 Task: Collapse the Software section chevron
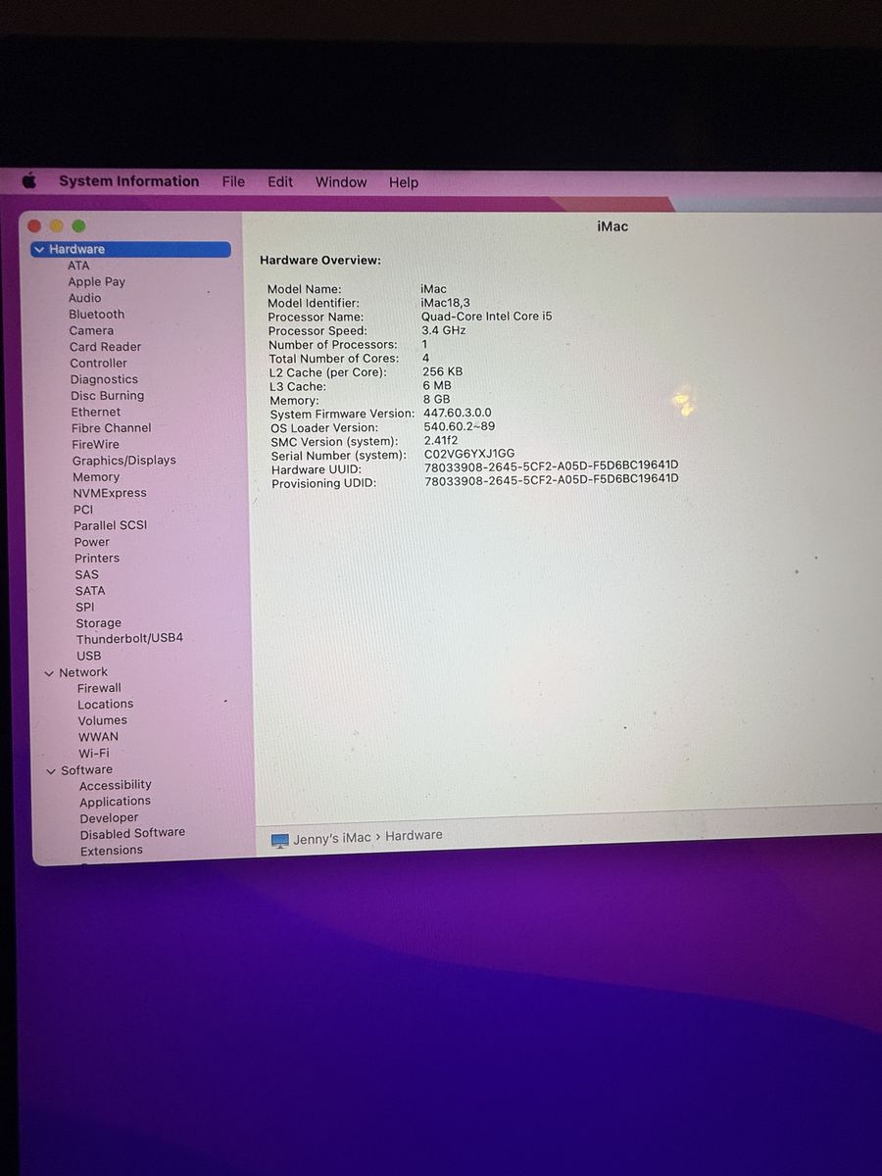(51, 771)
